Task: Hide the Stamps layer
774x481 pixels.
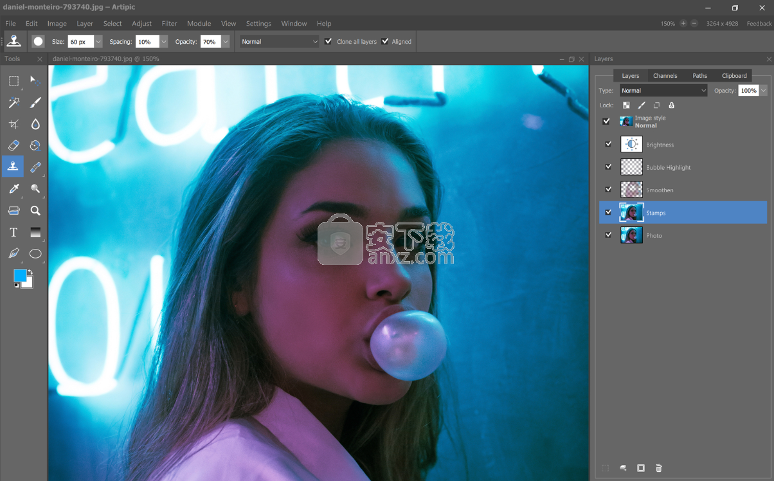Action: pyautogui.click(x=608, y=212)
